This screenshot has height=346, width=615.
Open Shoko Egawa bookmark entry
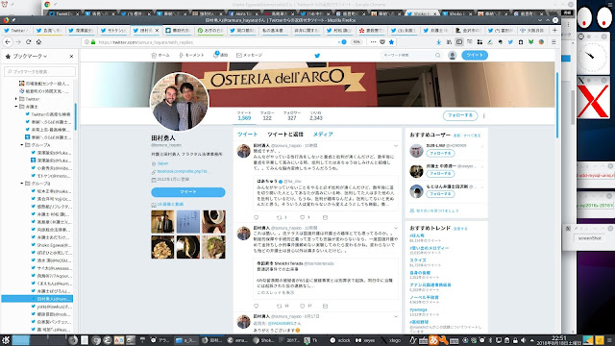pos(51,245)
